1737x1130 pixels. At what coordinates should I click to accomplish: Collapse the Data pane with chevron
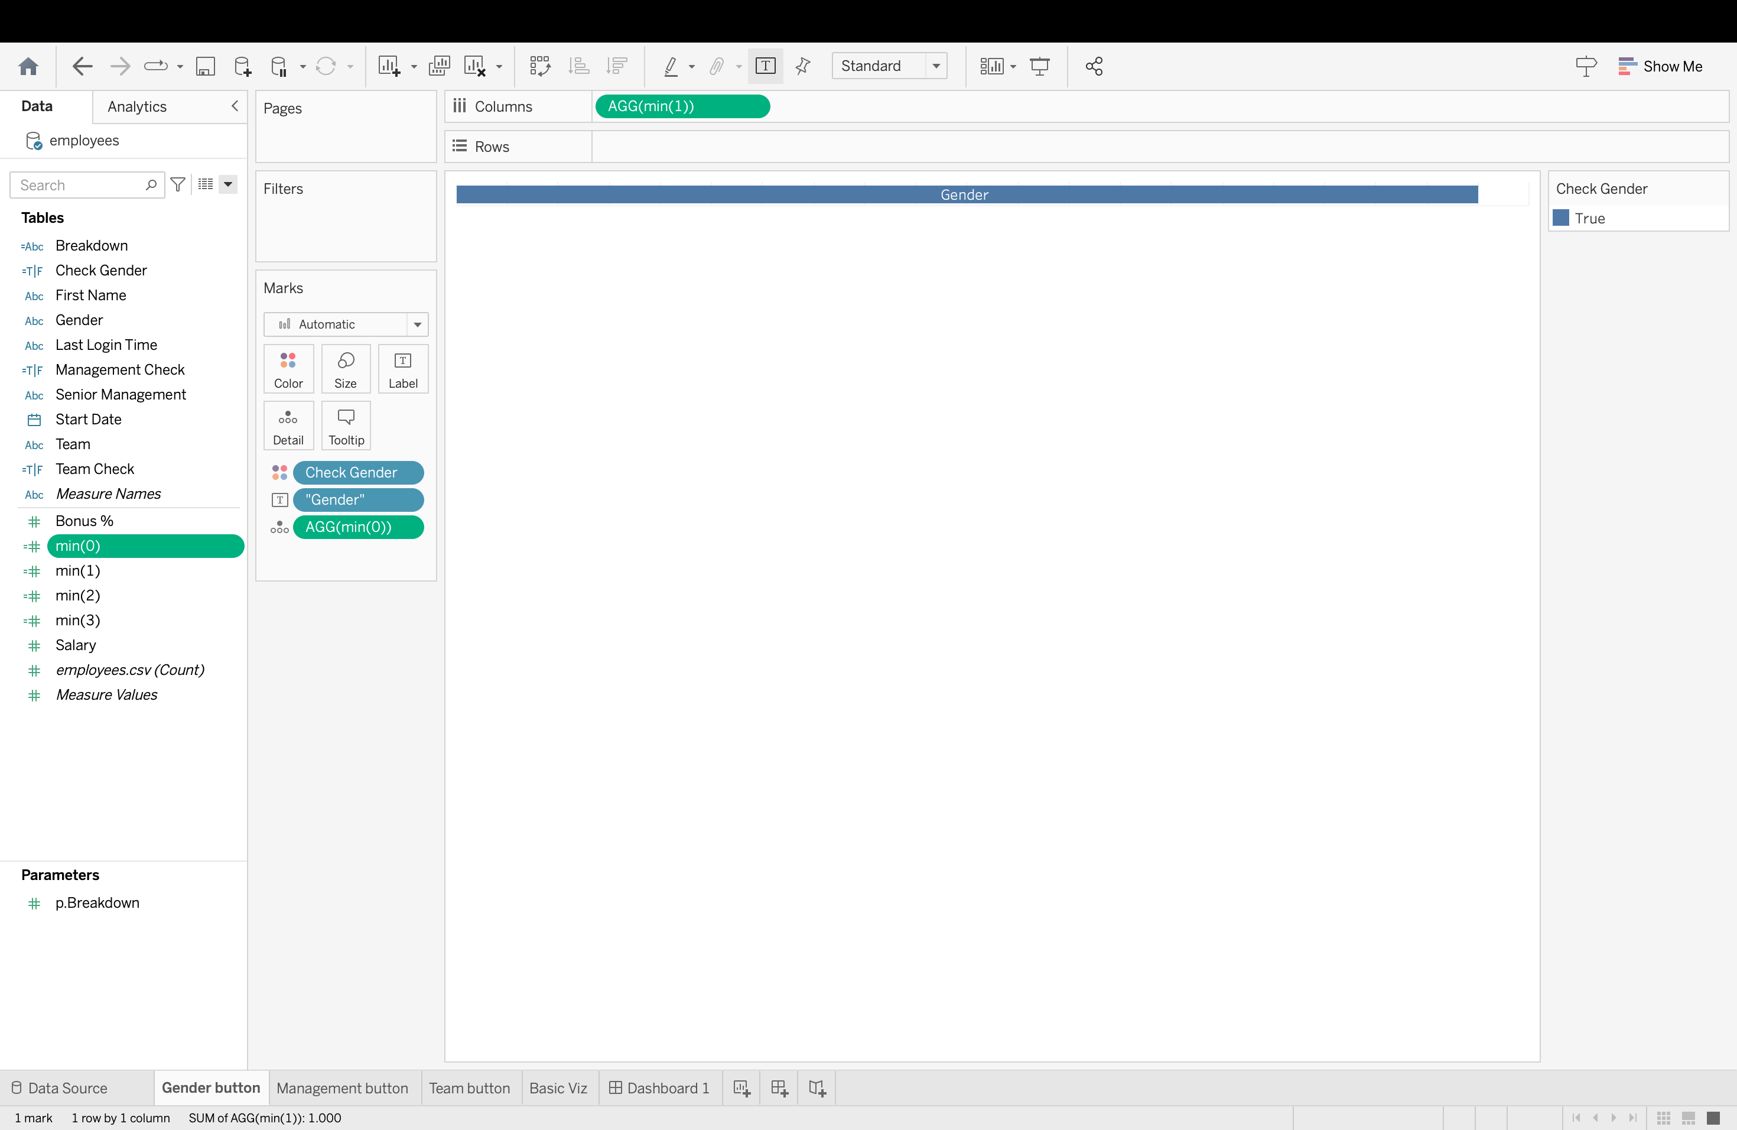pos(235,106)
